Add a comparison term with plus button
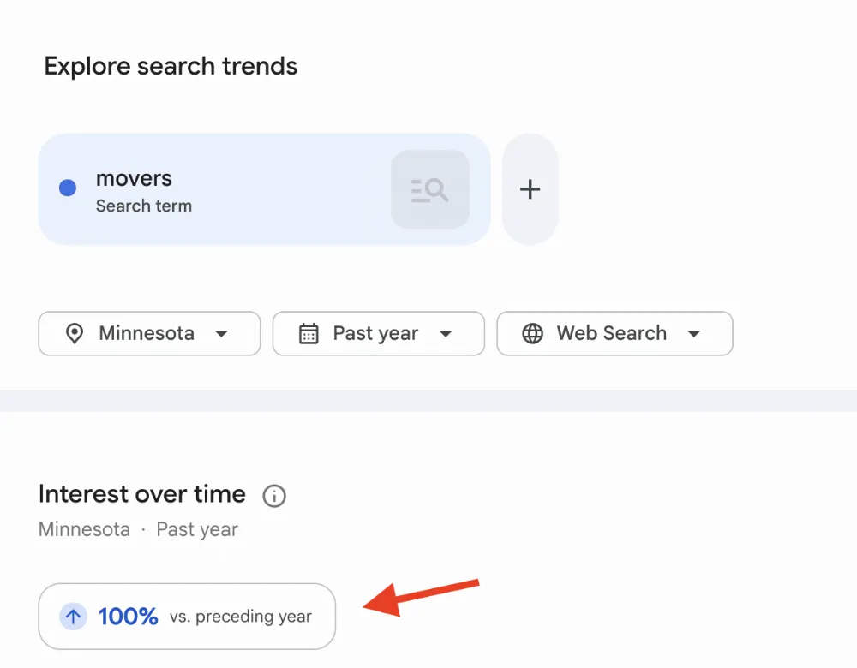Image resolution: width=857 pixels, height=668 pixels. pos(530,189)
